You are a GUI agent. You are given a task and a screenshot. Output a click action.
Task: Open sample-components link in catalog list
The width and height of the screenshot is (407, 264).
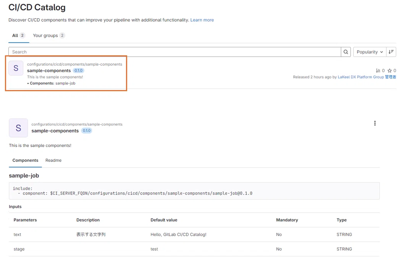click(x=49, y=71)
